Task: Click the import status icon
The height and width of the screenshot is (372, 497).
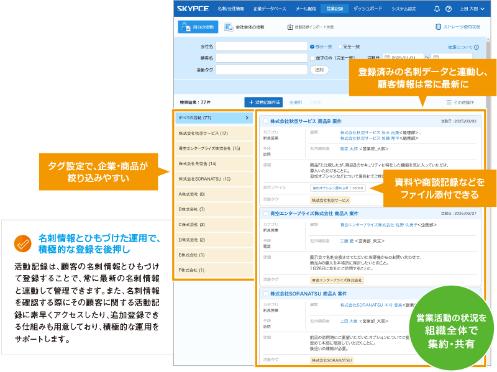Action: [x=290, y=27]
